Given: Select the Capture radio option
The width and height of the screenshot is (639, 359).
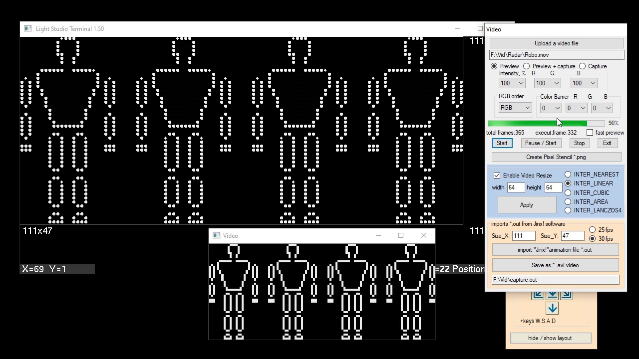Looking at the screenshot, I should [x=582, y=66].
